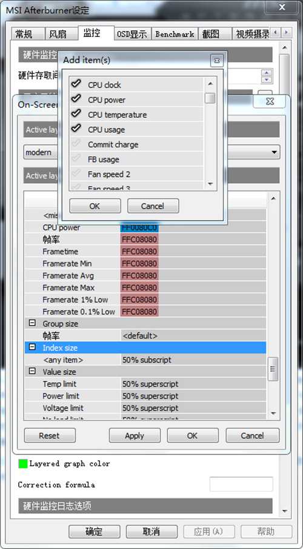
Task: Confirm Add item(s) dialog with OK
Action: (95, 206)
